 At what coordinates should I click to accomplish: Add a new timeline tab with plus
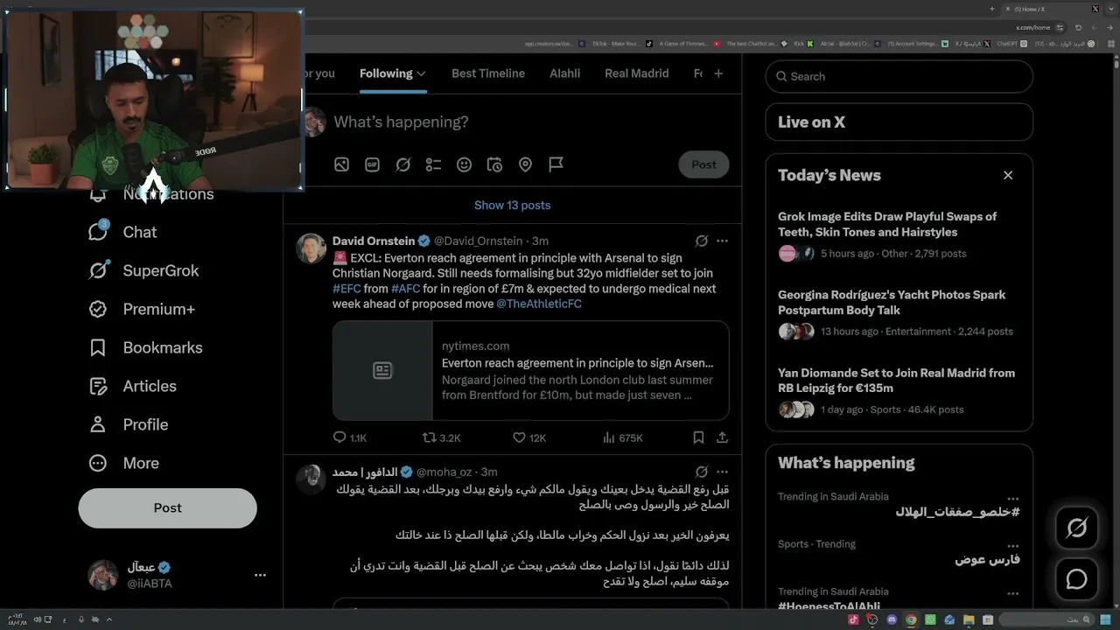718,73
